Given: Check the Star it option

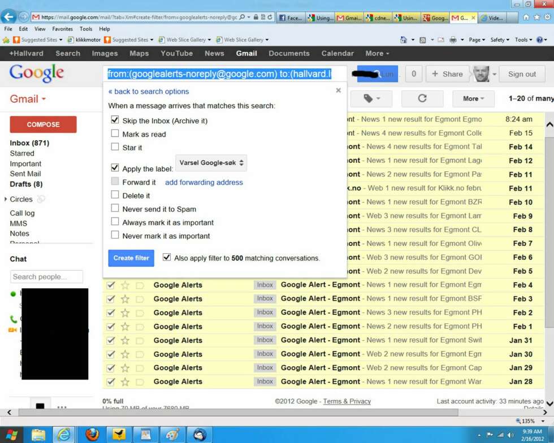Looking at the screenshot, I should 115,146.
